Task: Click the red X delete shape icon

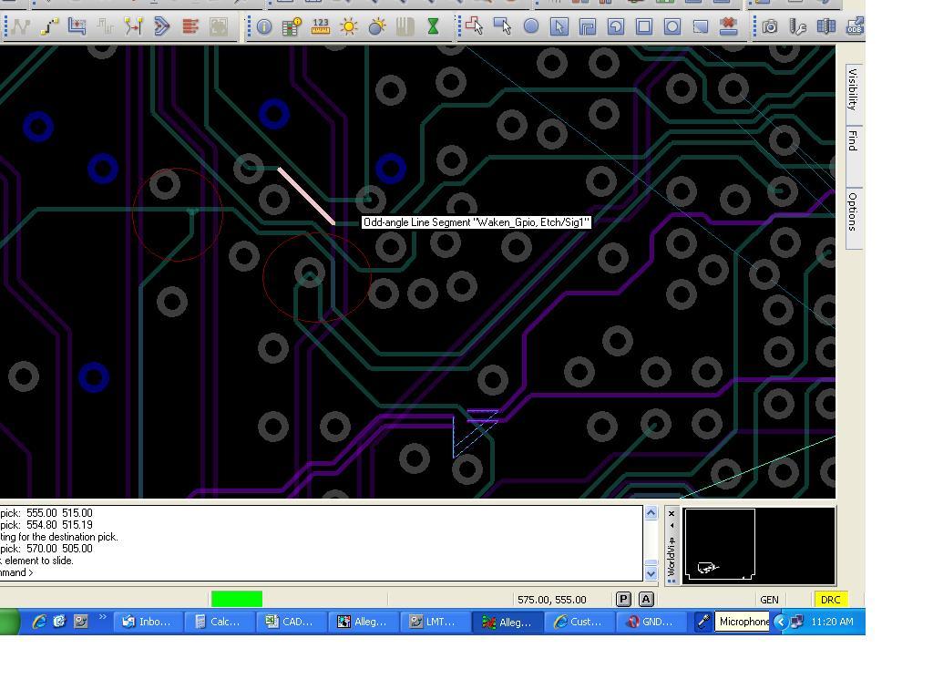Action: click(x=728, y=27)
